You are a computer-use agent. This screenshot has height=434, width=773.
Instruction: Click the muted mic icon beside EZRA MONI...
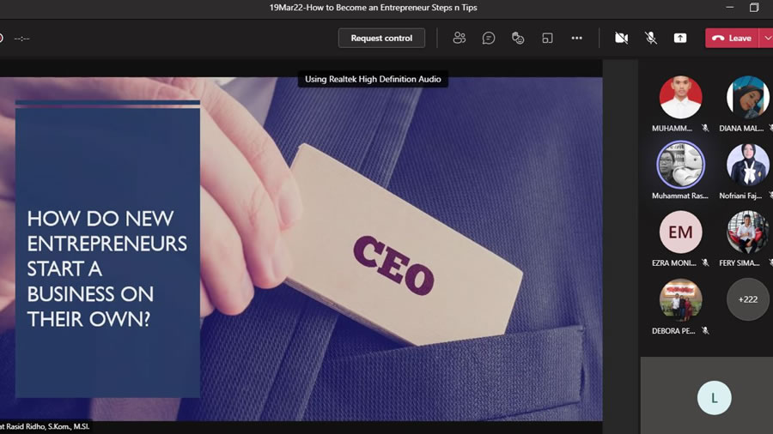click(705, 263)
